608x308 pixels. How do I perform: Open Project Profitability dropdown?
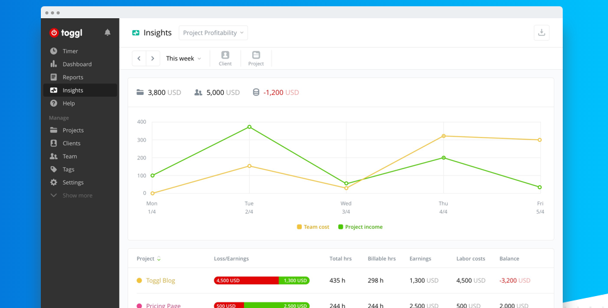213,33
